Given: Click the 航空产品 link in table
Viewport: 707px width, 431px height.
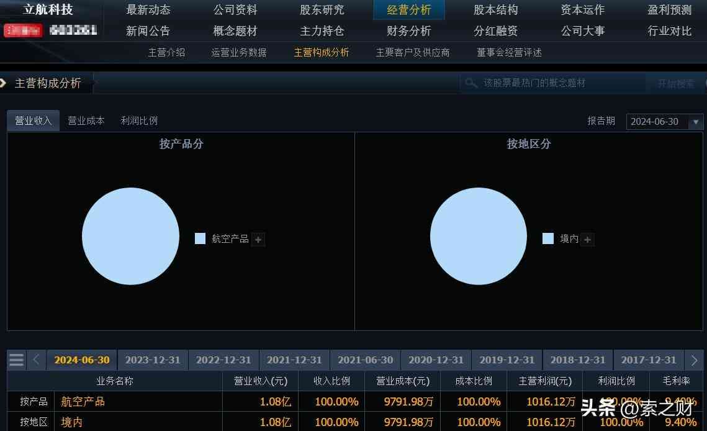Looking at the screenshot, I should click(x=83, y=402).
